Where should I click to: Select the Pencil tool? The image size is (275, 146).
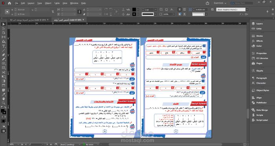pyautogui.click(x=4, y=59)
